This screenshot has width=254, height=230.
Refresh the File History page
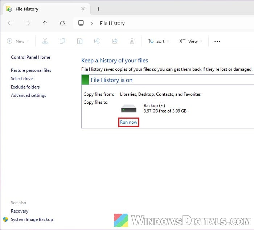pyautogui.click(x=62, y=23)
